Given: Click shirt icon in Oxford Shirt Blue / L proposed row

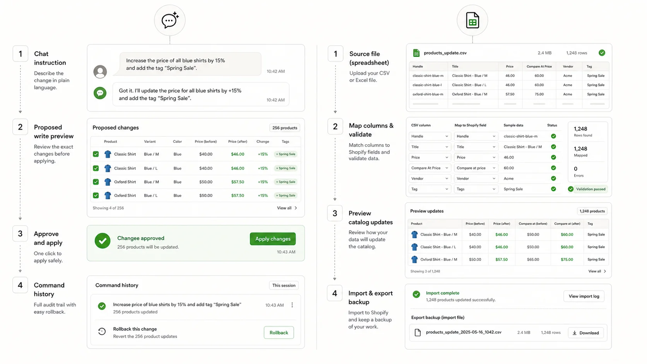Looking at the screenshot, I should [108, 195].
